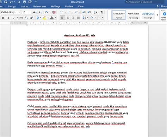
Task: Click the title 'Assalamu Alaikum Wr. Wb'
Action: [x=80, y=35]
